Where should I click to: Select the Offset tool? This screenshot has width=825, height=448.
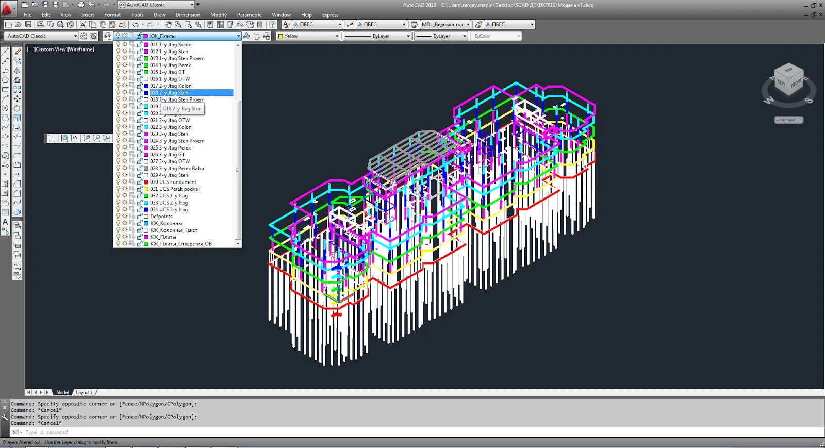point(17,80)
